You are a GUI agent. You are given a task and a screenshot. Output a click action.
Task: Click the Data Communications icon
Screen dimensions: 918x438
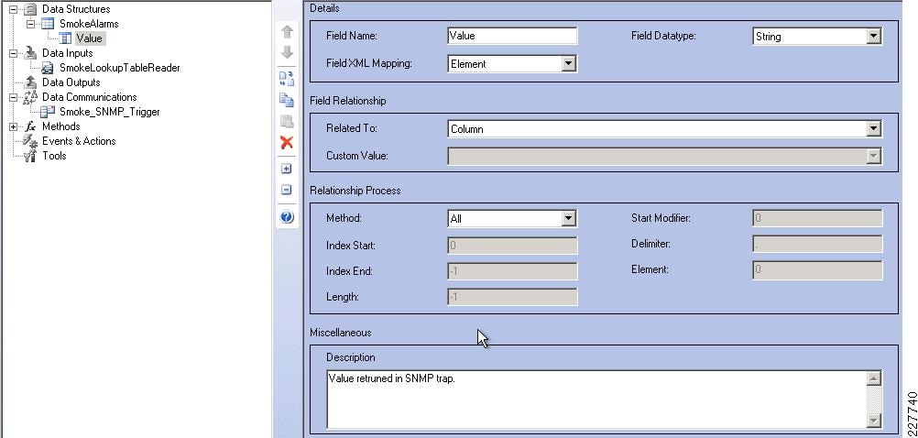click(30, 97)
